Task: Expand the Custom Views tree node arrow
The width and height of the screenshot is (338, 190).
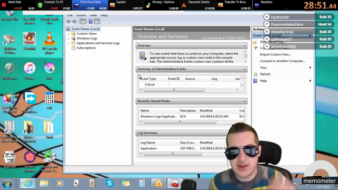Action: tap(69, 34)
